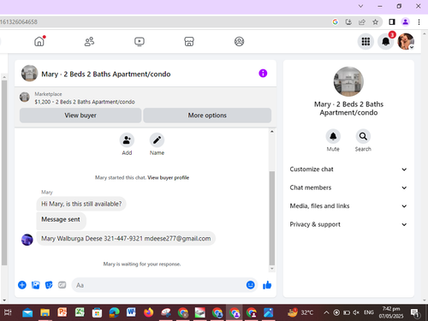Click the chat messages vertical scrollbar
Screen dimensions: 428x321
(272, 218)
